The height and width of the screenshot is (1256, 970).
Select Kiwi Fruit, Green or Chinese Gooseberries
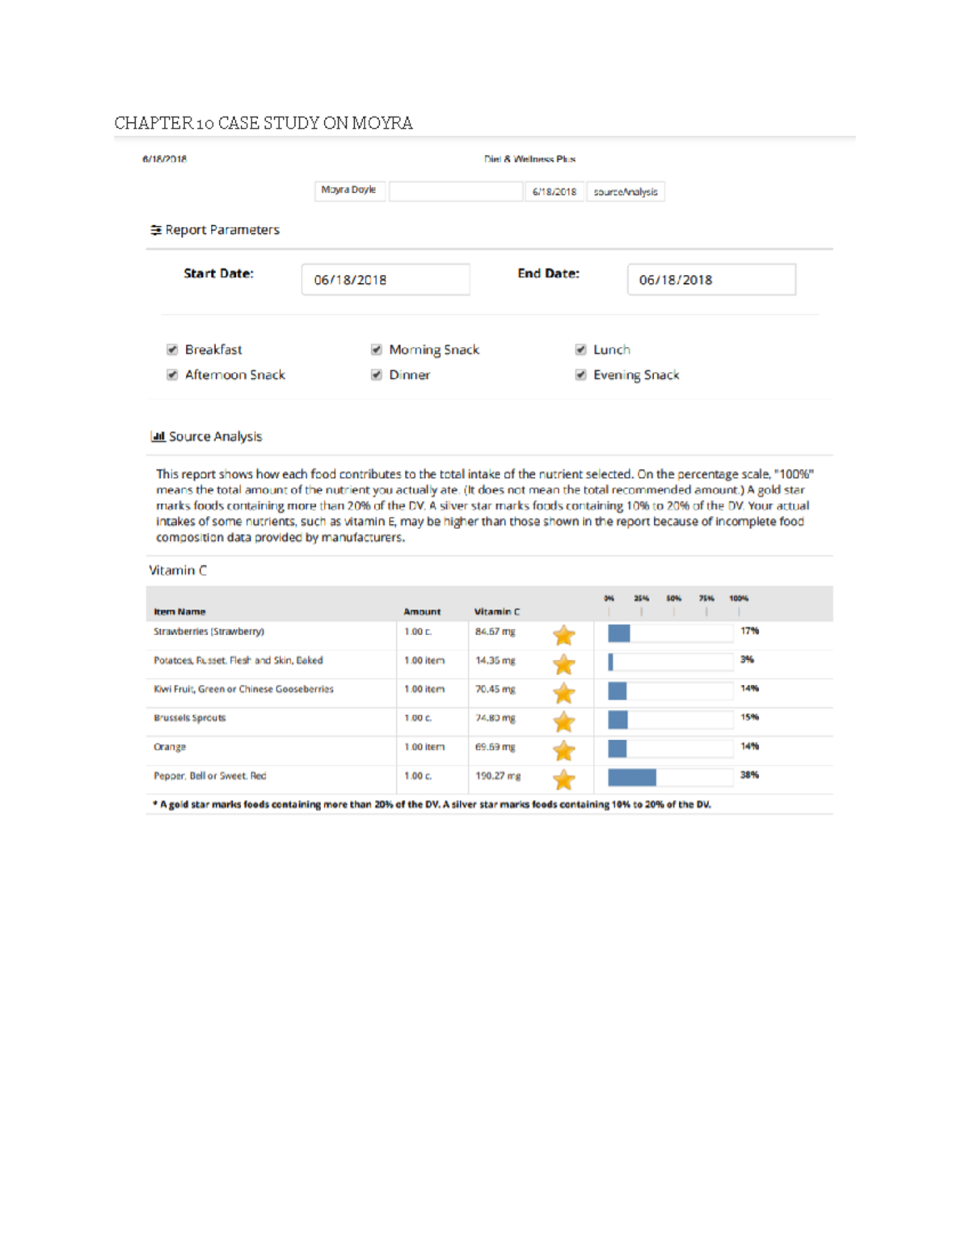click(243, 689)
